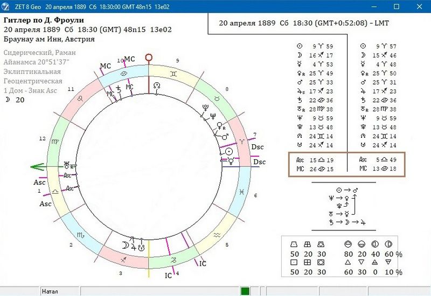The image size is (431, 296).
Task: Select the Virgo glyph in the green ring sector
Action: (55, 142)
